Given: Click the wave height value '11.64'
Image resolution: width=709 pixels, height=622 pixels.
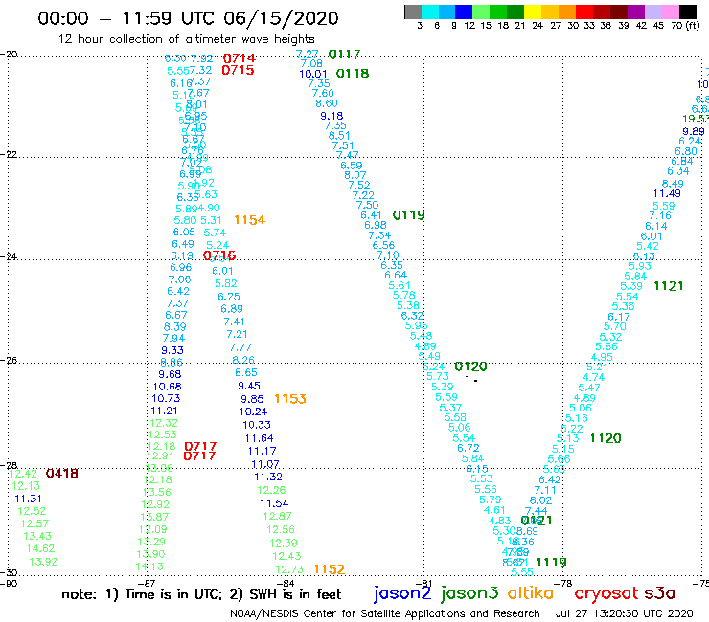Looking at the screenshot, I should (260, 438).
